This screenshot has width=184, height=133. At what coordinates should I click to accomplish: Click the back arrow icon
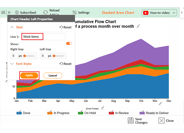point(10,12)
